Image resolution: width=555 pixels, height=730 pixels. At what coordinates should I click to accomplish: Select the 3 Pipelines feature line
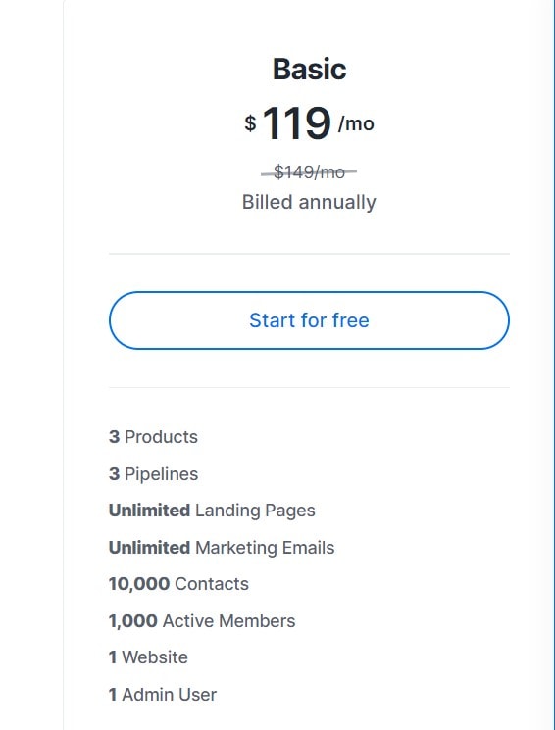(x=153, y=474)
